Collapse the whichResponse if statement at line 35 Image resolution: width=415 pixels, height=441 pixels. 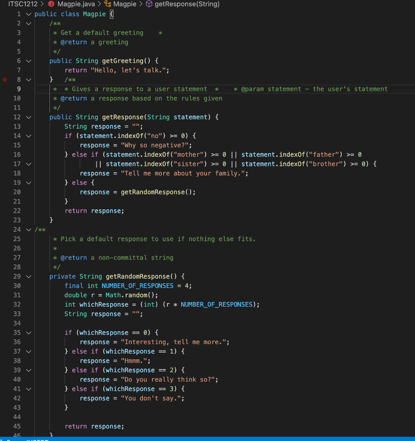click(x=28, y=332)
